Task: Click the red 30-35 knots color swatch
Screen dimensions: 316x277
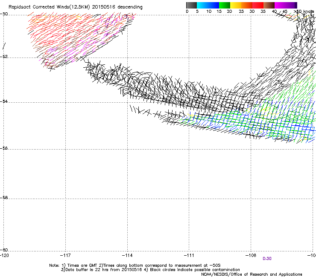Action: [x=258, y=5]
